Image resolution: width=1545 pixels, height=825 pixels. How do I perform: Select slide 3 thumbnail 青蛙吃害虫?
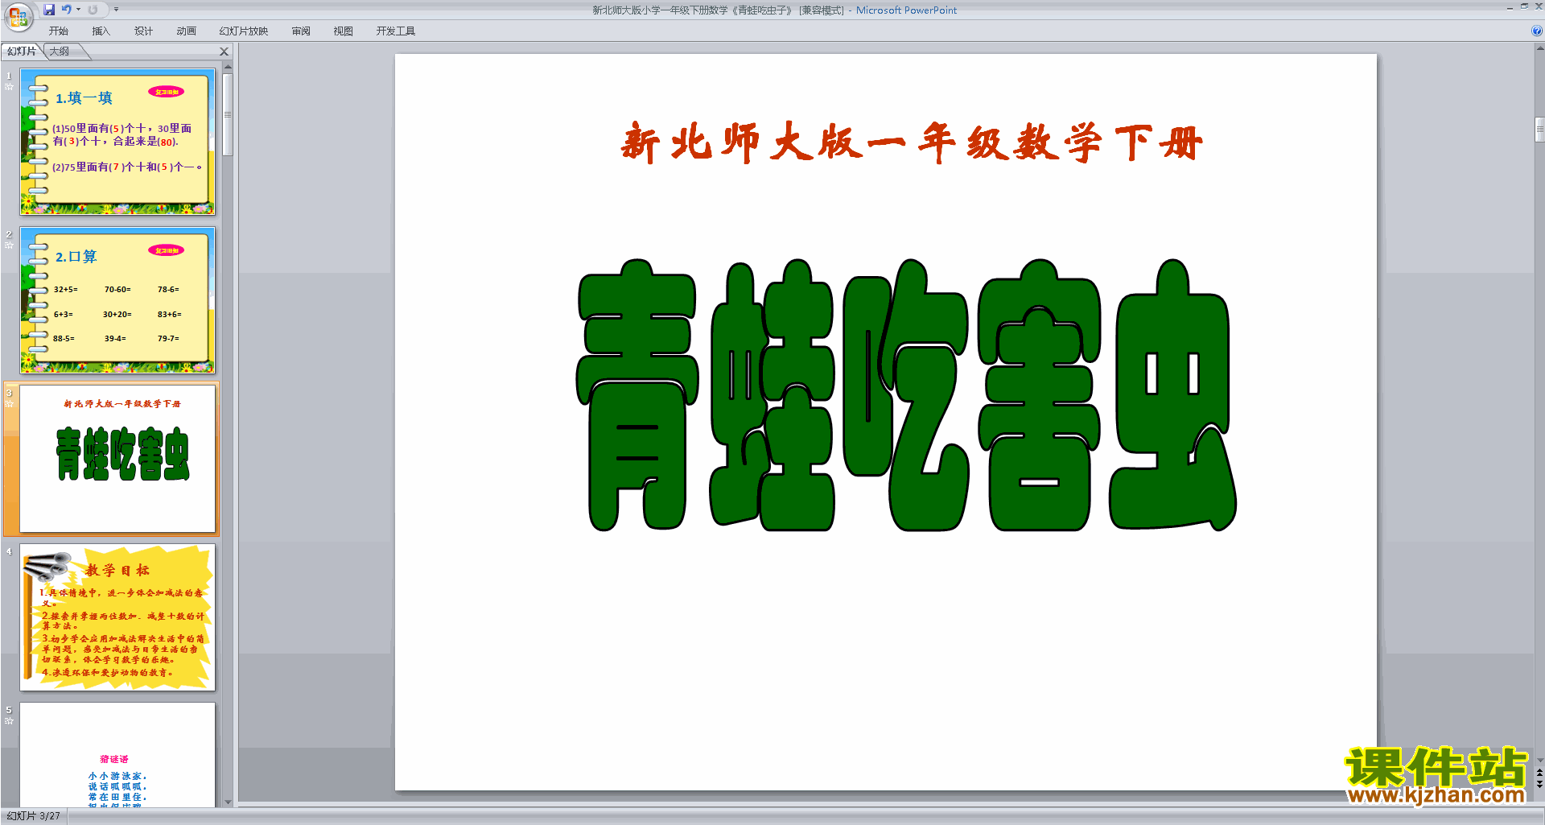click(117, 459)
